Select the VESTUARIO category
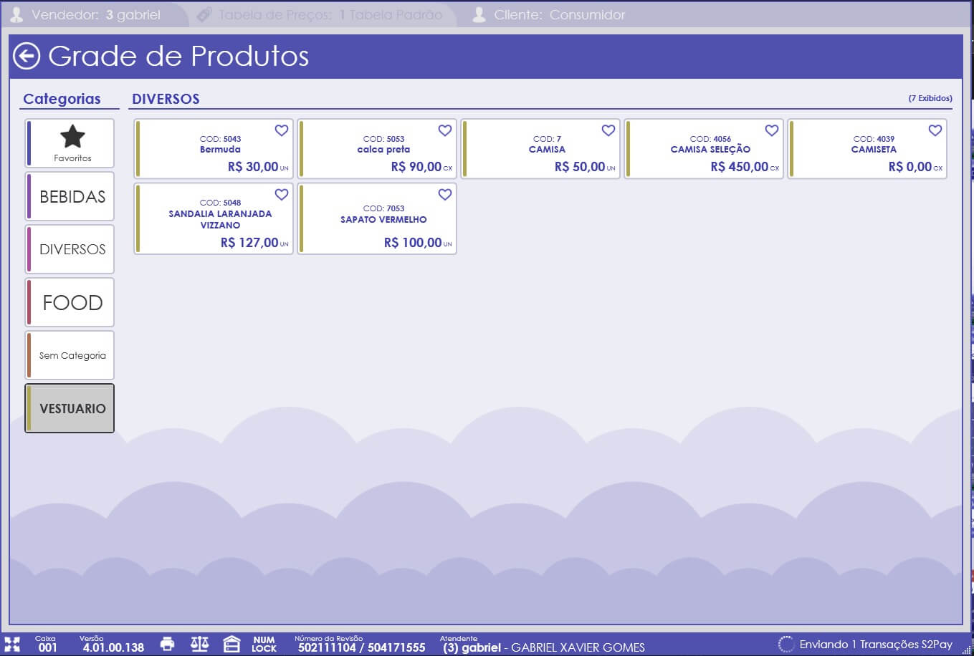The width and height of the screenshot is (974, 656). (70, 408)
